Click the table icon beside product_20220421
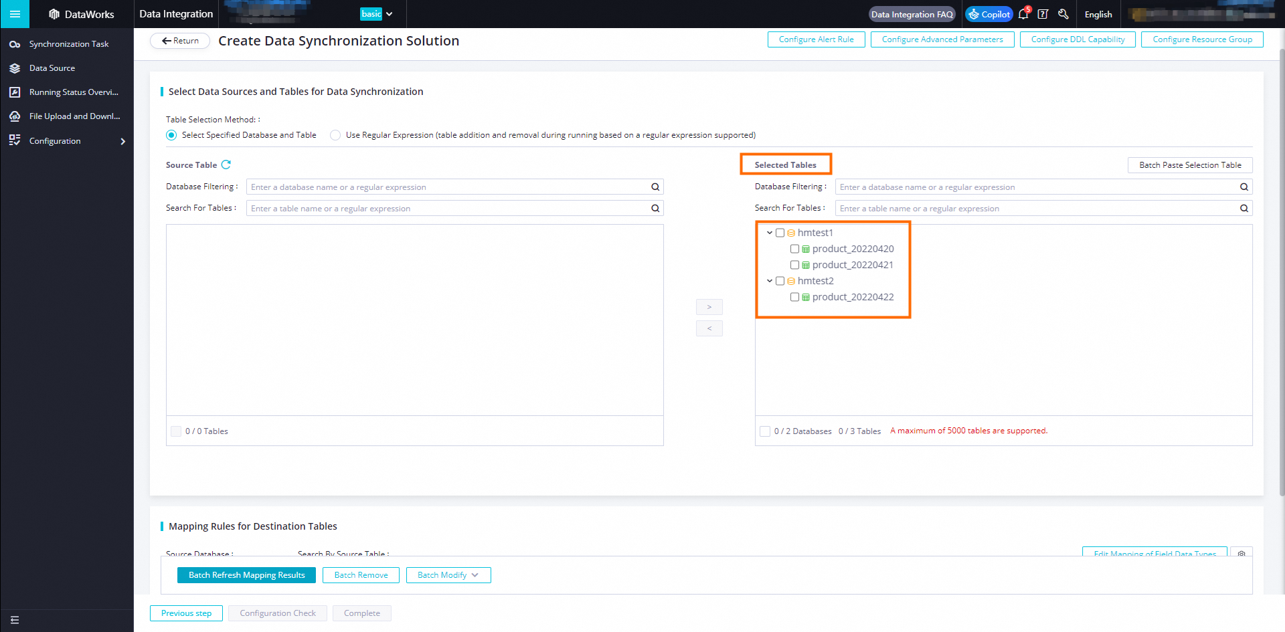This screenshot has width=1285, height=632. pyautogui.click(x=806, y=265)
